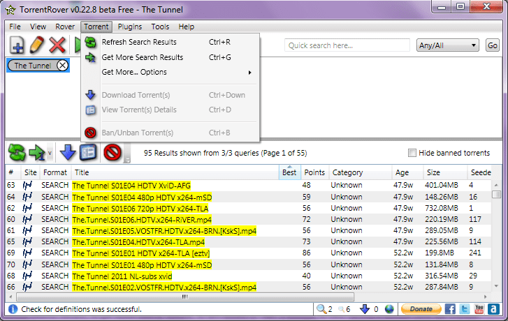Toggle Hide banned torrents checkbox
This screenshot has height=321, width=508.
[x=412, y=153]
